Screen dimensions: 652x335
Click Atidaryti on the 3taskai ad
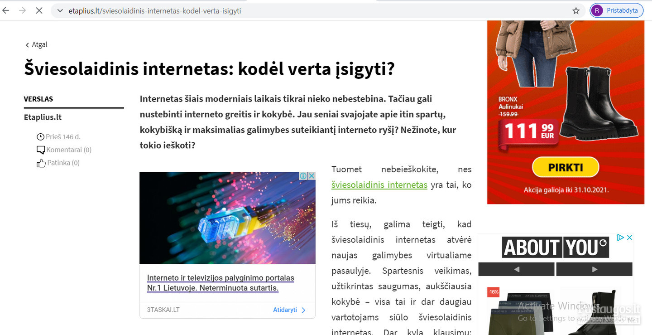[289, 310]
